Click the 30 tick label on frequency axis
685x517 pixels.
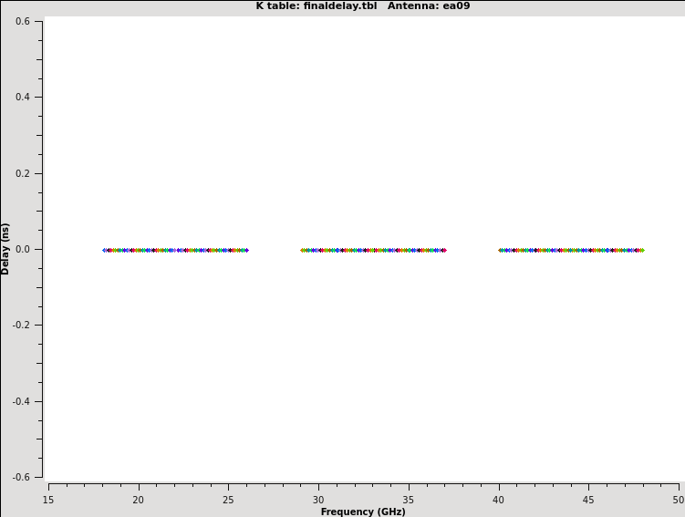pos(318,500)
